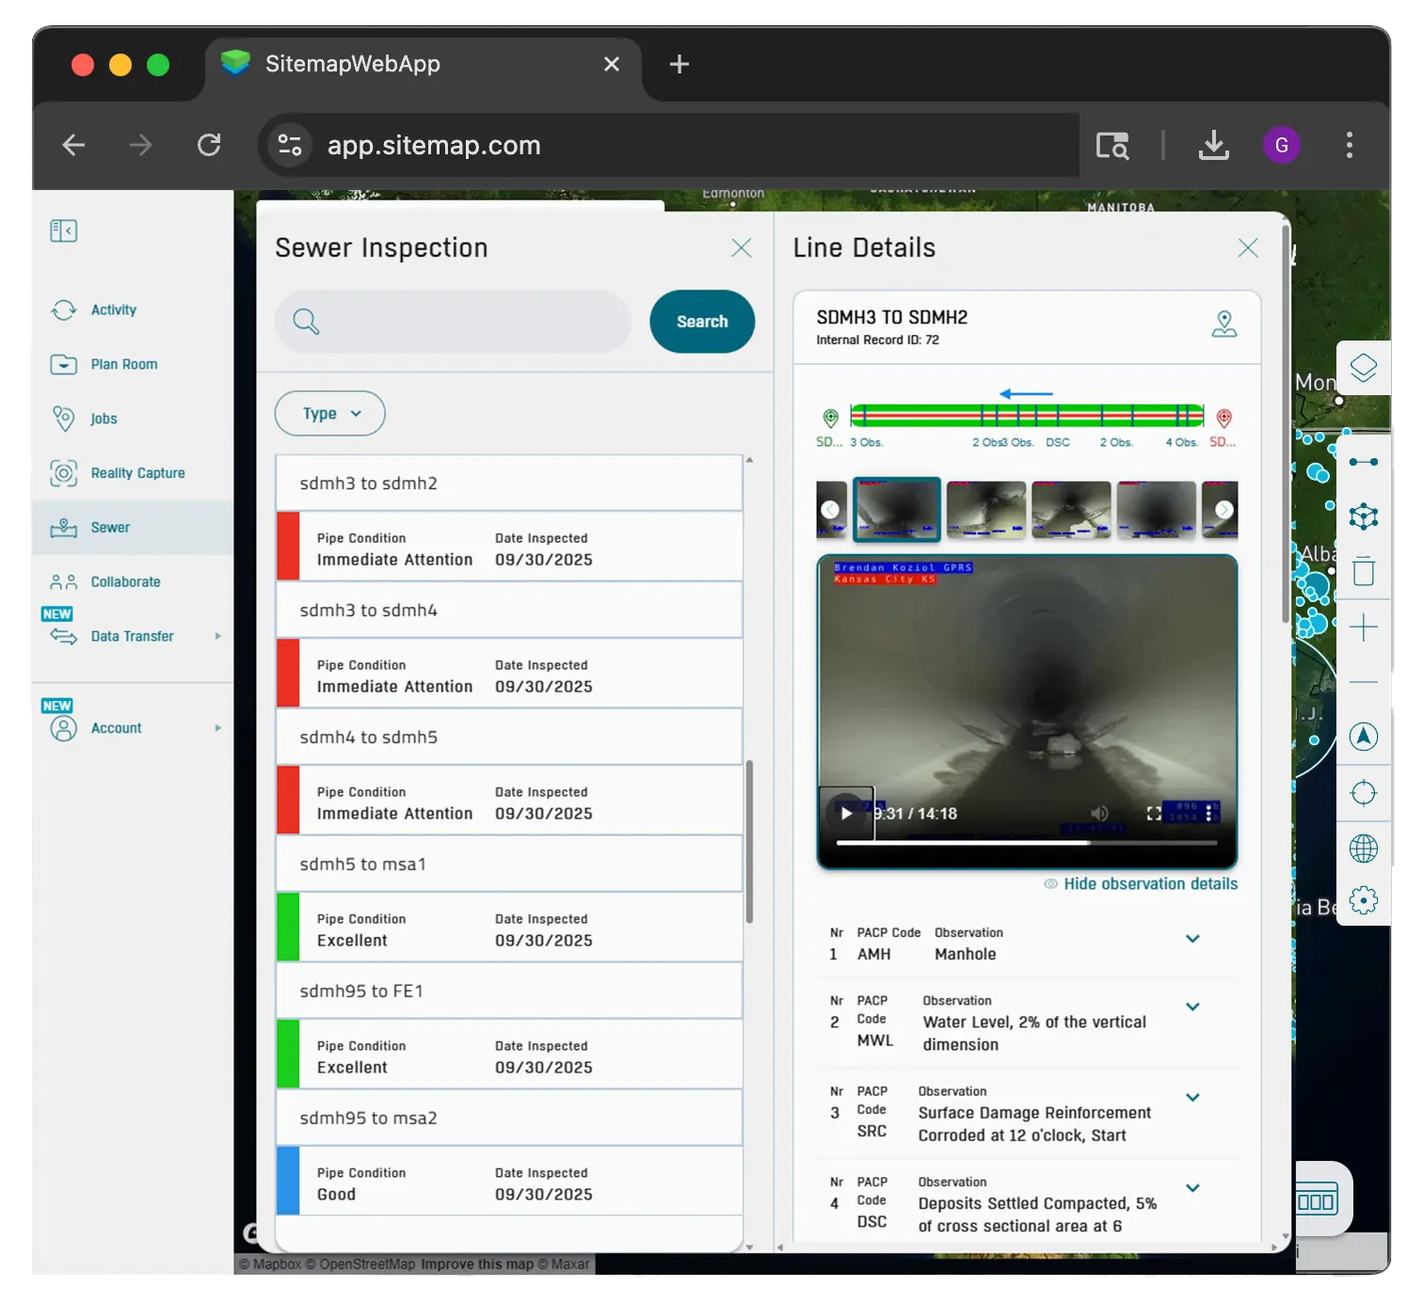
Task: Open the browser three-dot menu
Action: [x=1350, y=145]
